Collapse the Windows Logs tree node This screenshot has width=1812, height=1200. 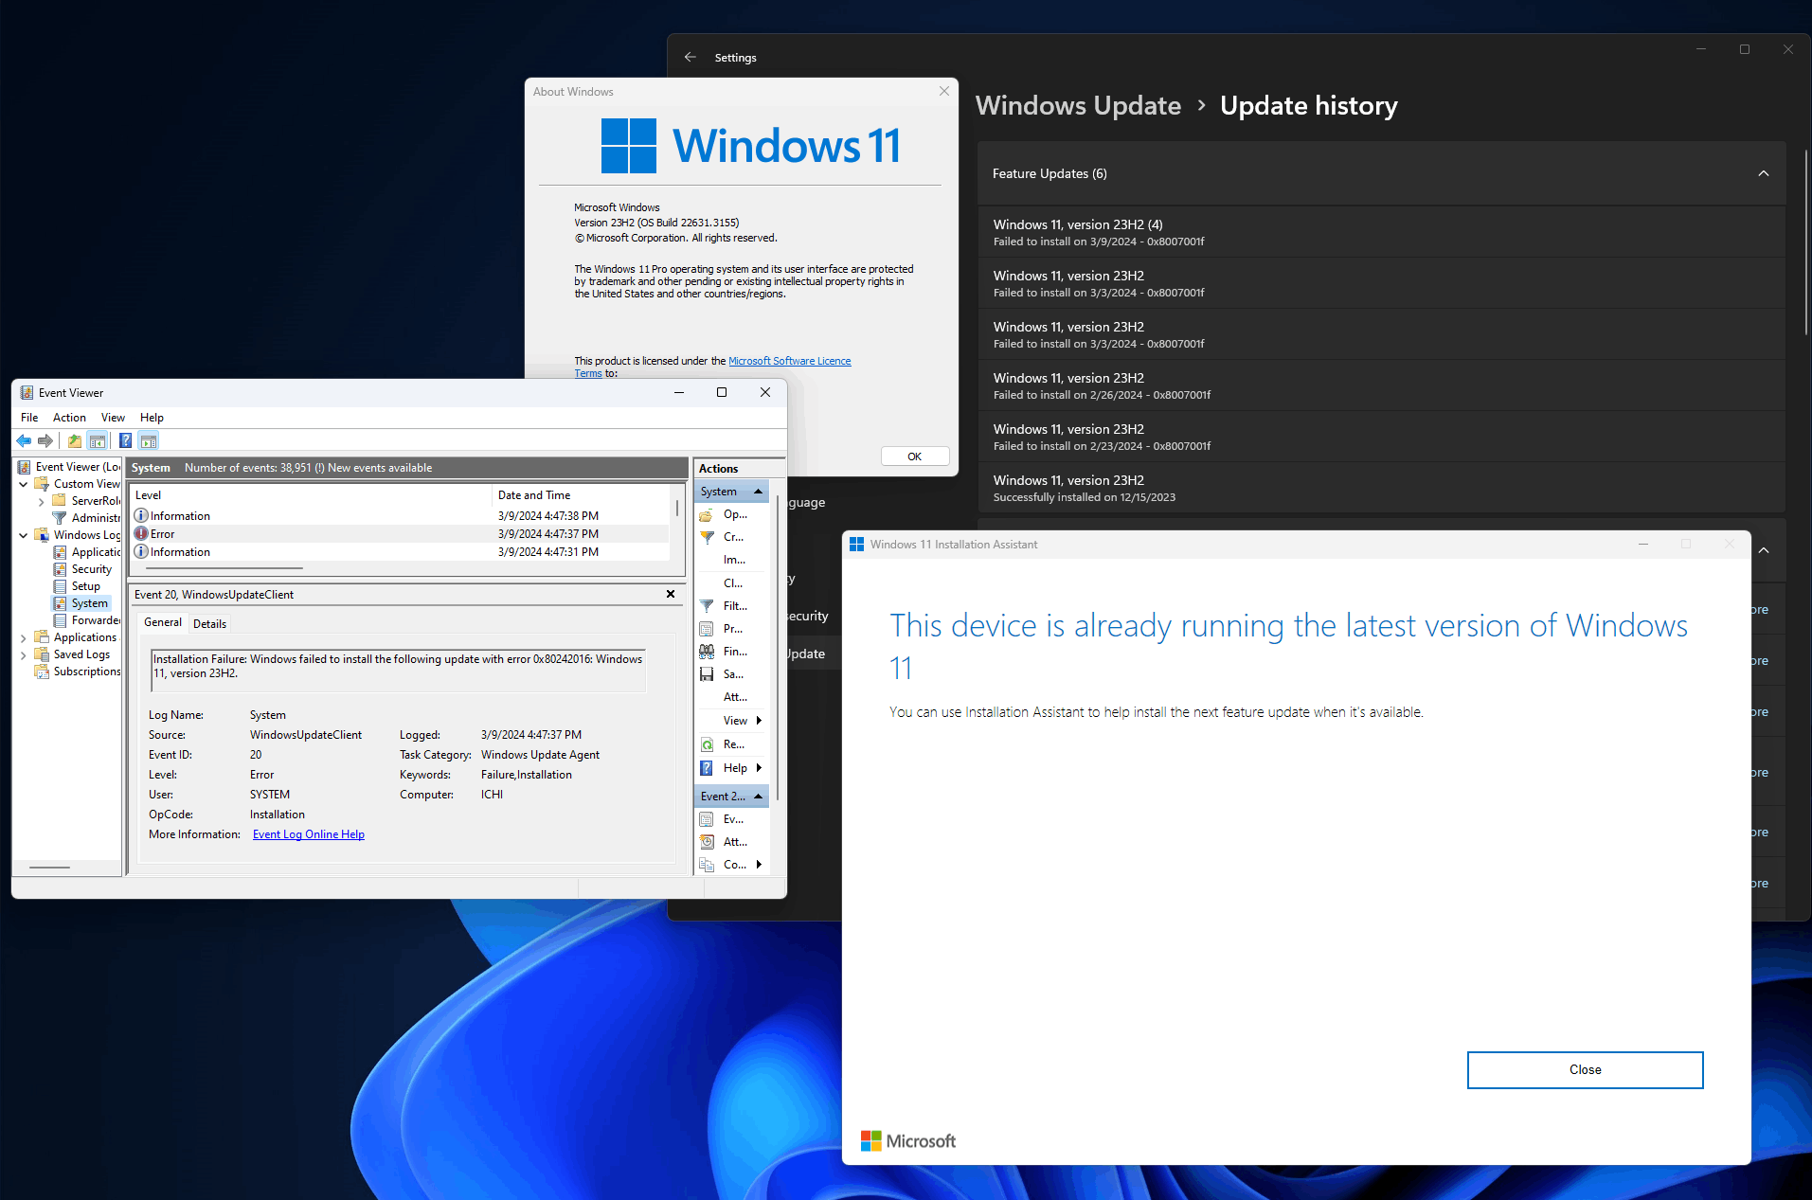[24, 535]
